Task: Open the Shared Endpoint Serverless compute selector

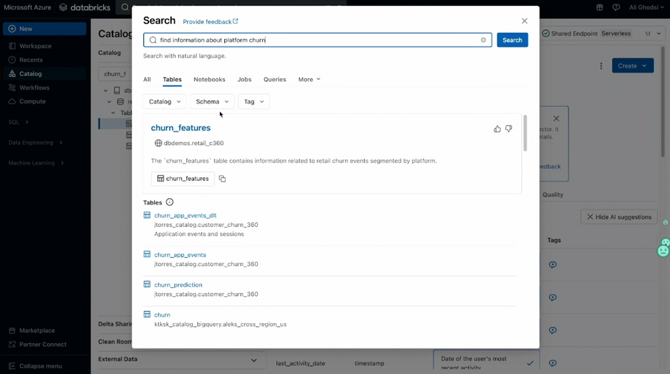Action: coord(602,33)
